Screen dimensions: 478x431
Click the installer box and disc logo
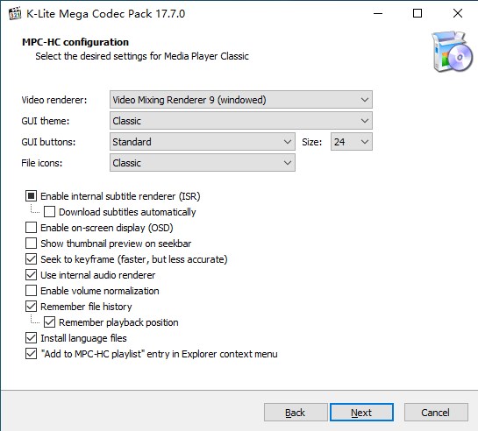pos(452,52)
